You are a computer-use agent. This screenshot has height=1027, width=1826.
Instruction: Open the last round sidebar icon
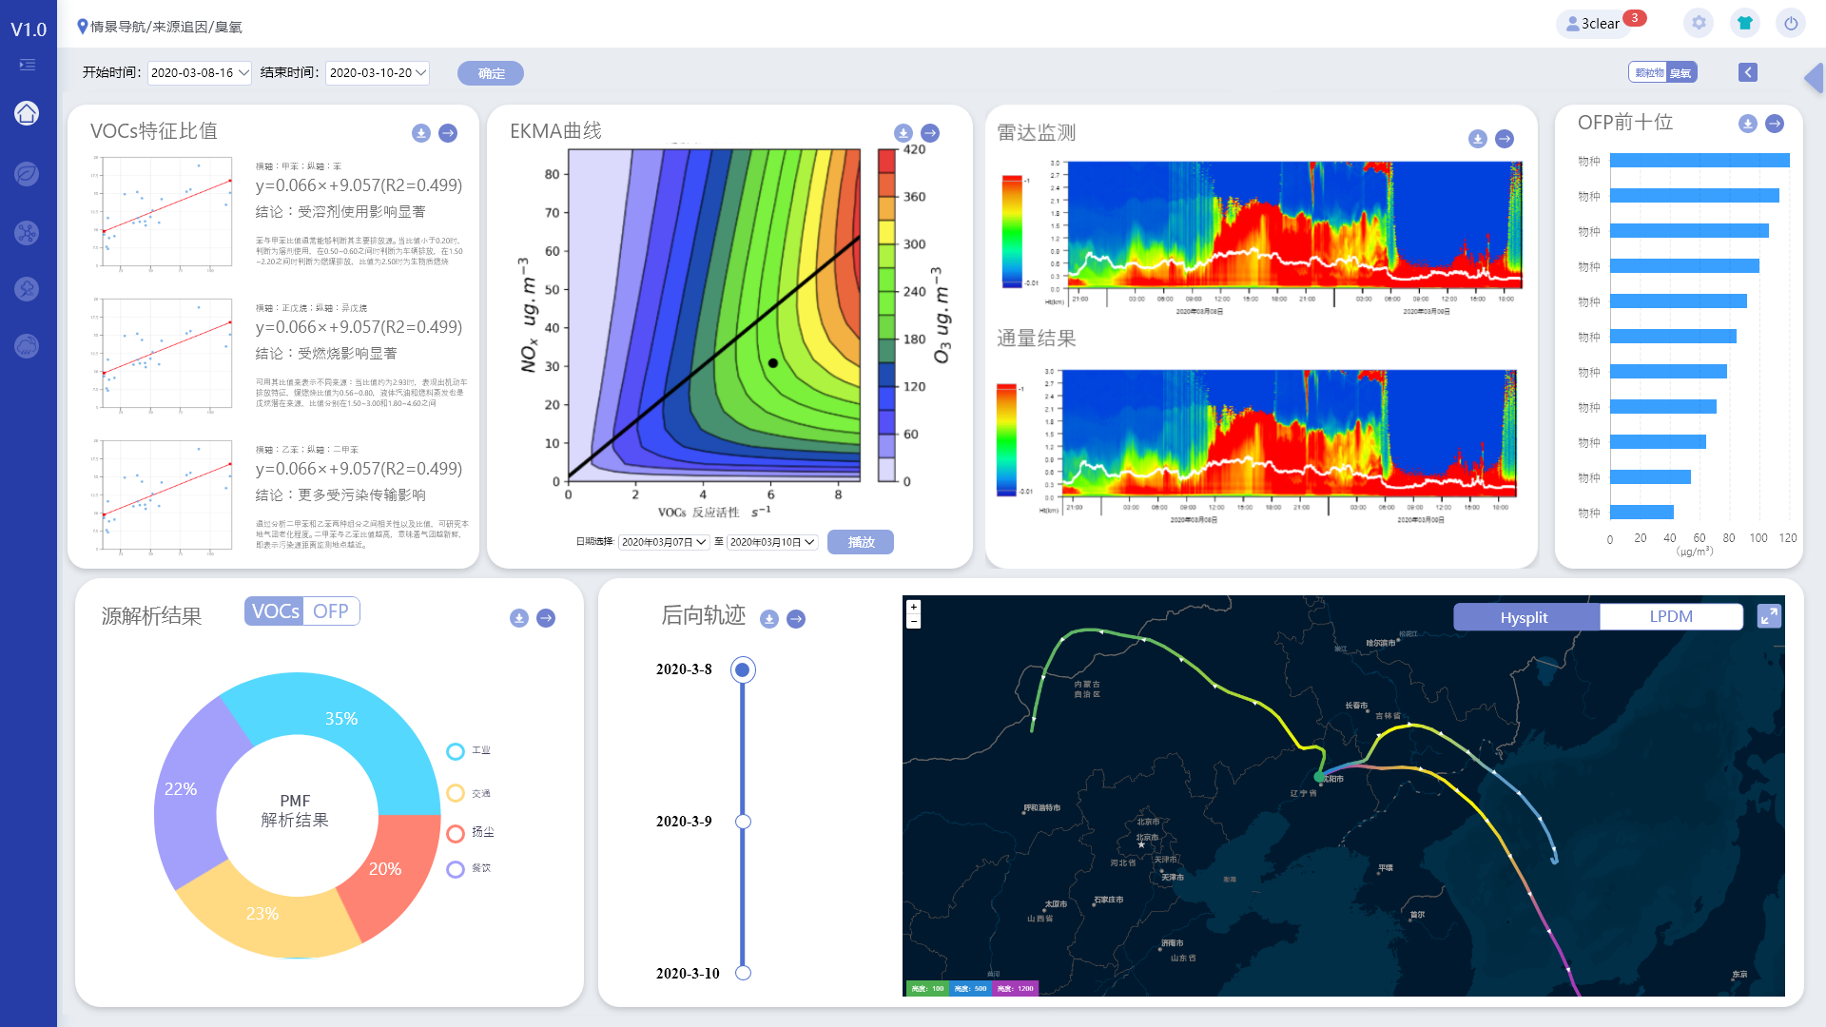click(x=27, y=346)
